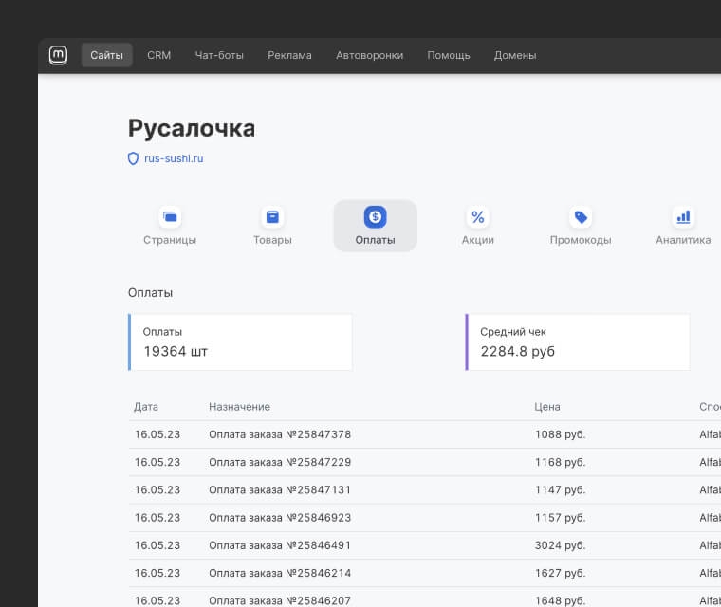Click the shield icon beside rus-sushi.ru

click(133, 159)
